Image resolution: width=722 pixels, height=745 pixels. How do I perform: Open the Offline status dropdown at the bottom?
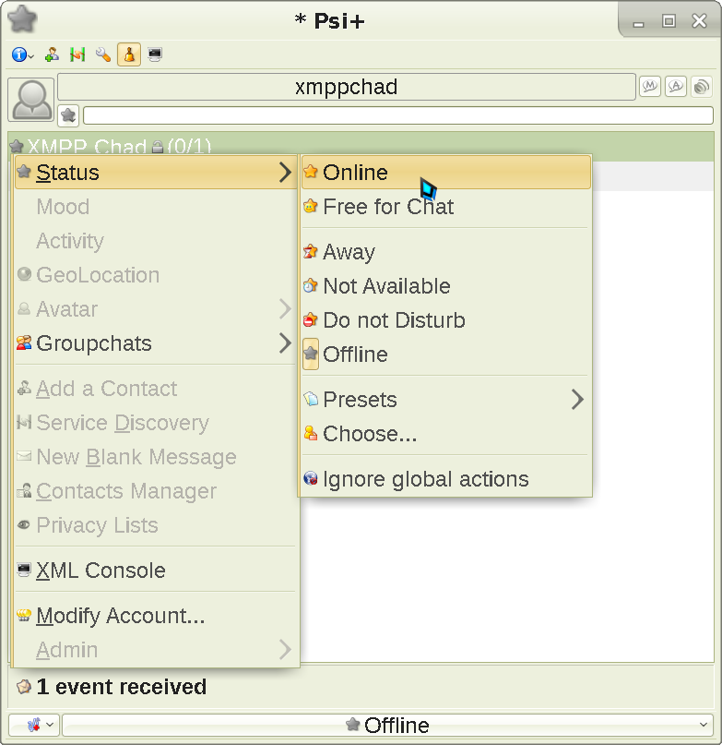(387, 726)
